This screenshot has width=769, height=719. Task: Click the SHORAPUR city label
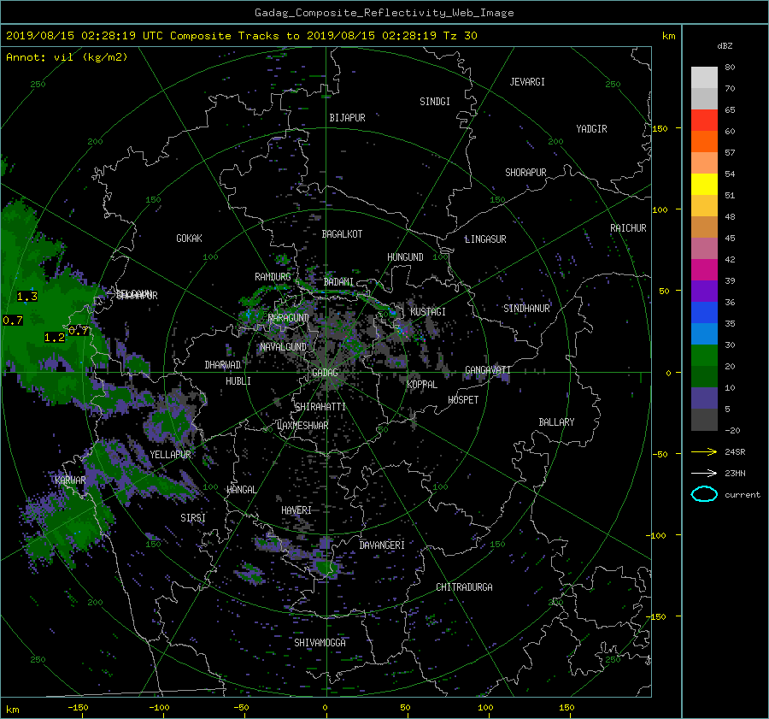525,172
